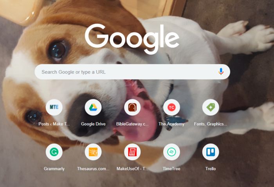This screenshot has width=274, height=187.
Task: Start voice search with the microphone icon
Action: click(x=221, y=72)
